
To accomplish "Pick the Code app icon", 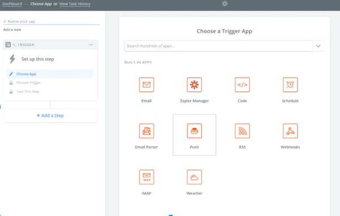I will pos(242,84).
